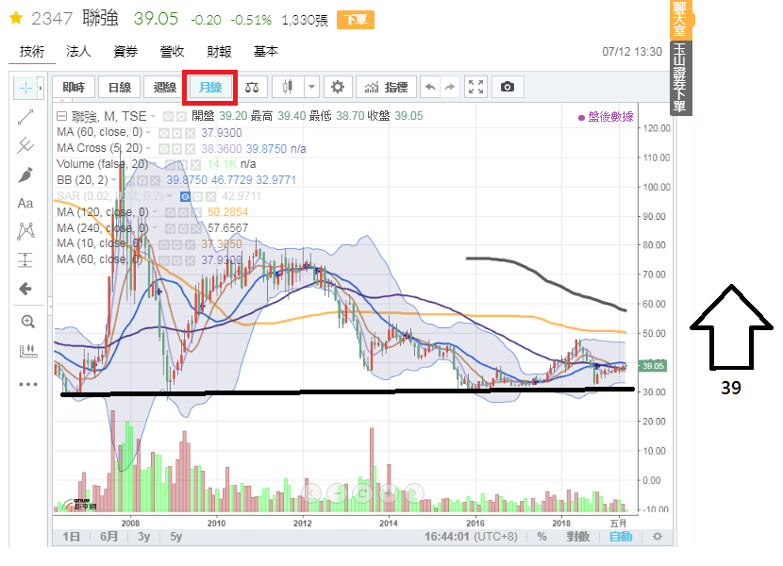Toggle visibility of first MA (60, close, 0)

(164, 133)
